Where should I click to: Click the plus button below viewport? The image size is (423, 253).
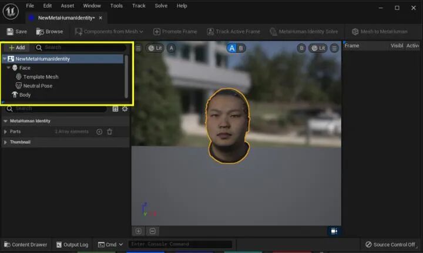tap(139, 231)
